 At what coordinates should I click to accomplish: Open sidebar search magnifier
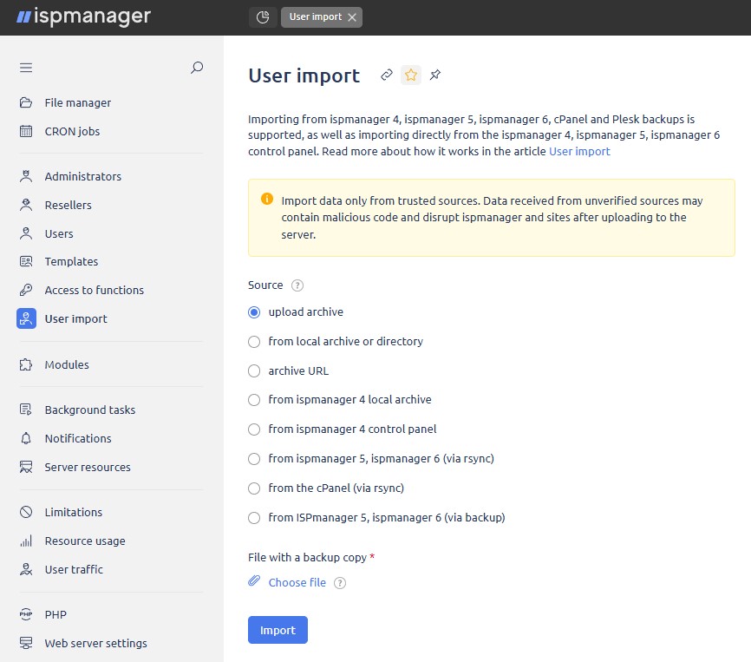196,68
